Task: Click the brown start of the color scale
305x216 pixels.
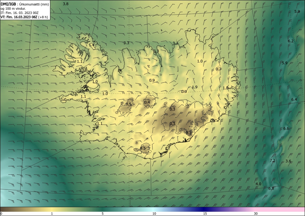Action: (4, 209)
